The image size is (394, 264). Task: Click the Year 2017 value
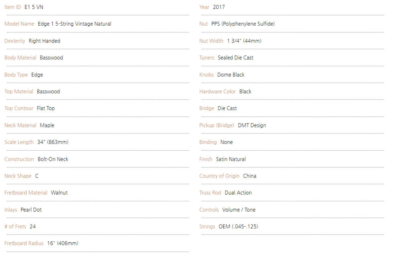coord(219,7)
